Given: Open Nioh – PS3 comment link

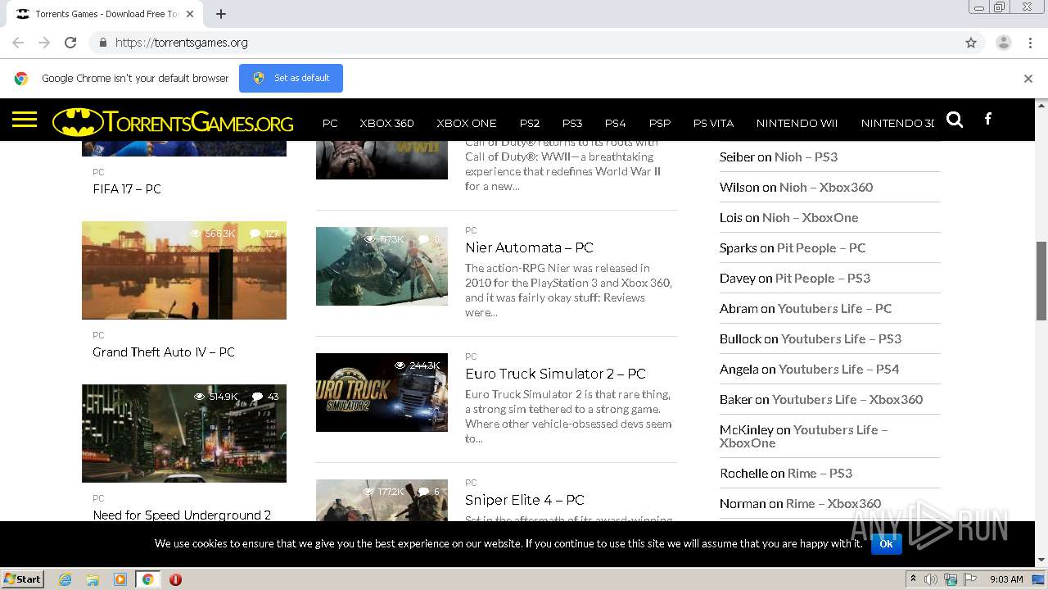Looking at the screenshot, I should (x=806, y=157).
